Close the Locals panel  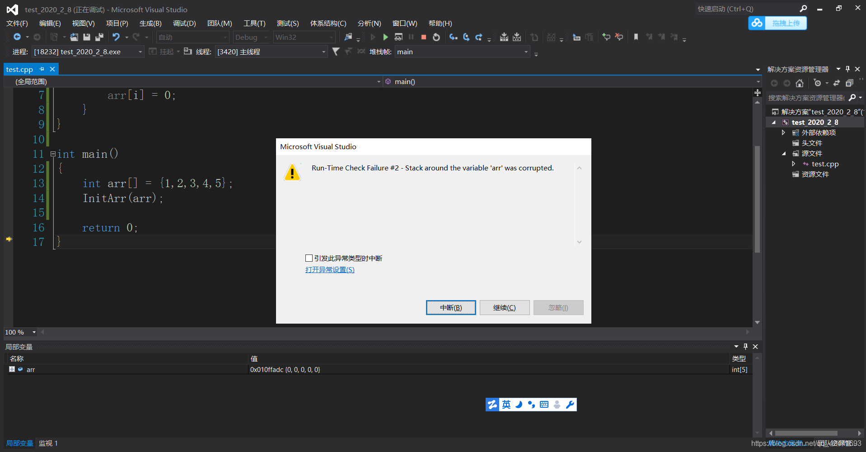click(x=755, y=347)
